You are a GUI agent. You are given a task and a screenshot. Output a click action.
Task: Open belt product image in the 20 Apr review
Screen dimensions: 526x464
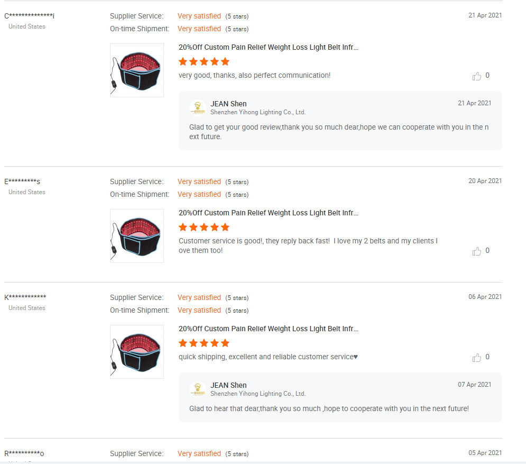[x=137, y=235]
